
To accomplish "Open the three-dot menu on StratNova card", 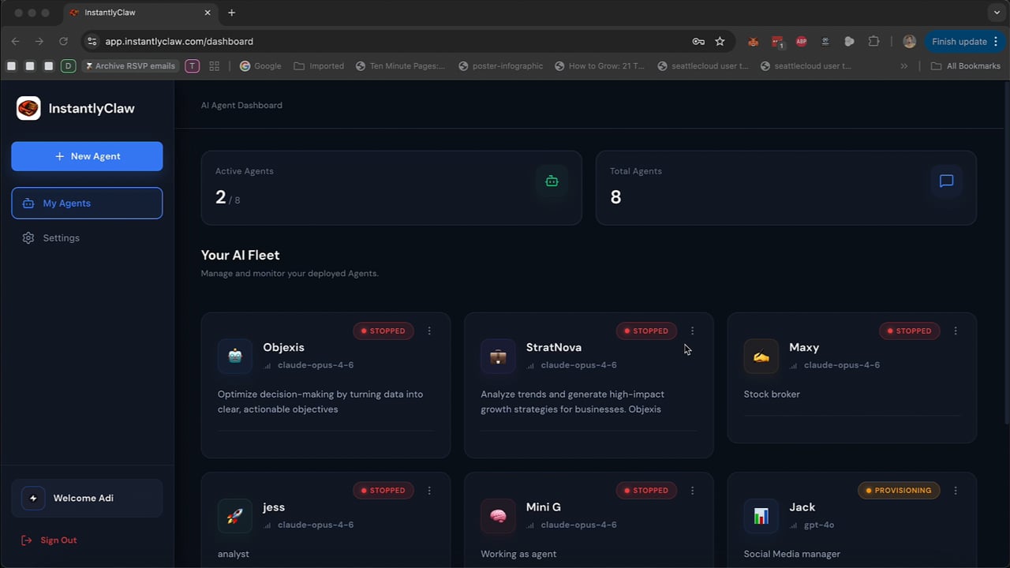I will click(x=692, y=331).
